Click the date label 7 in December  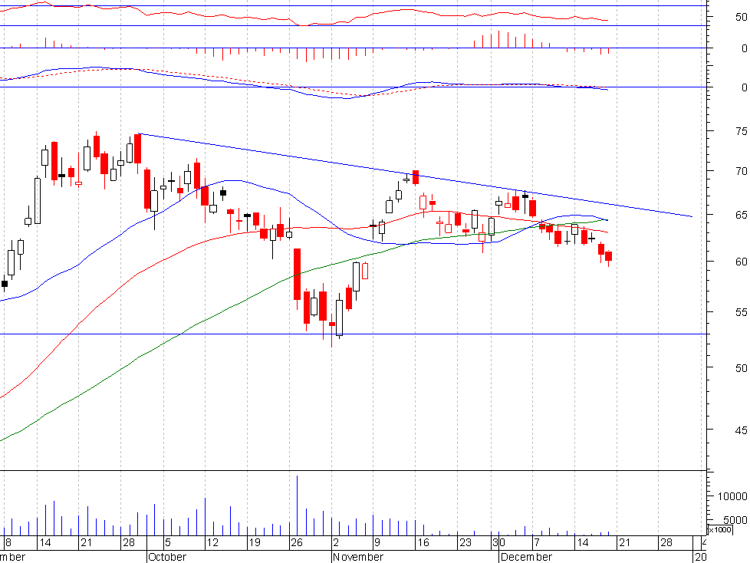(537, 542)
